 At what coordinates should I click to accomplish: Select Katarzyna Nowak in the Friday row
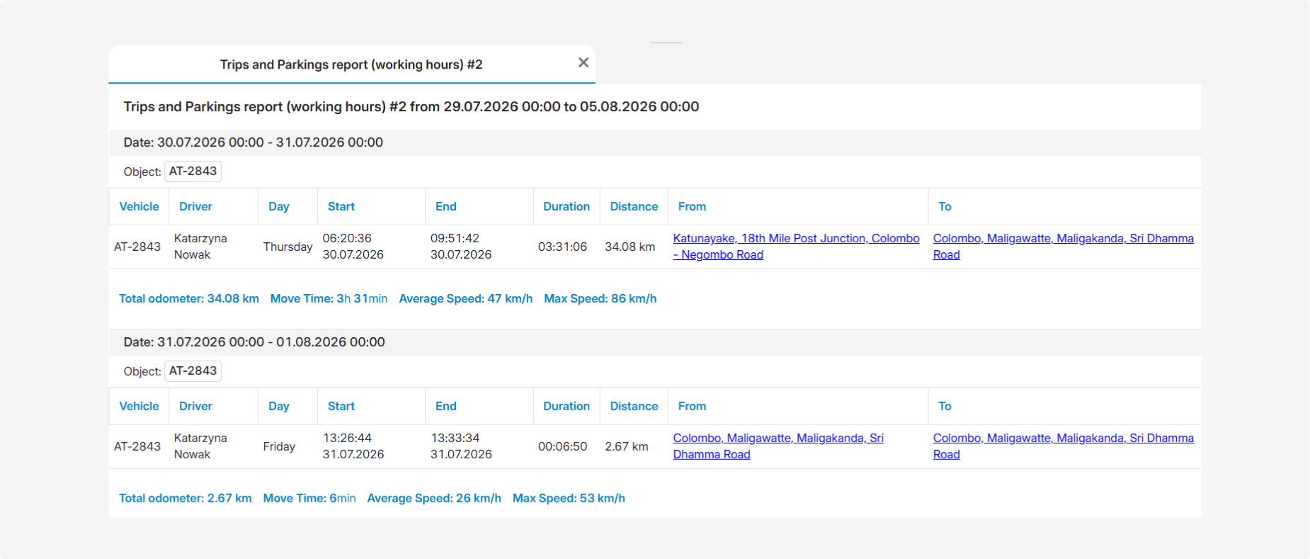tap(200, 446)
